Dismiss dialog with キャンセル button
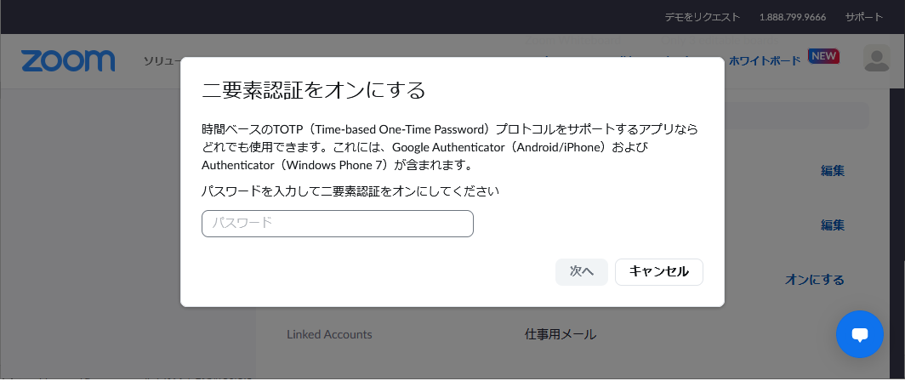Viewport: 905px width, 381px height. coord(658,272)
